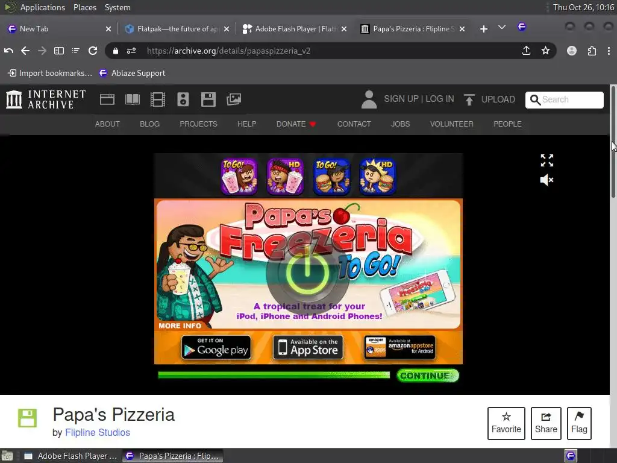The width and height of the screenshot is (617, 463).
Task: Click the green loading progress bar
Action: pos(274,375)
